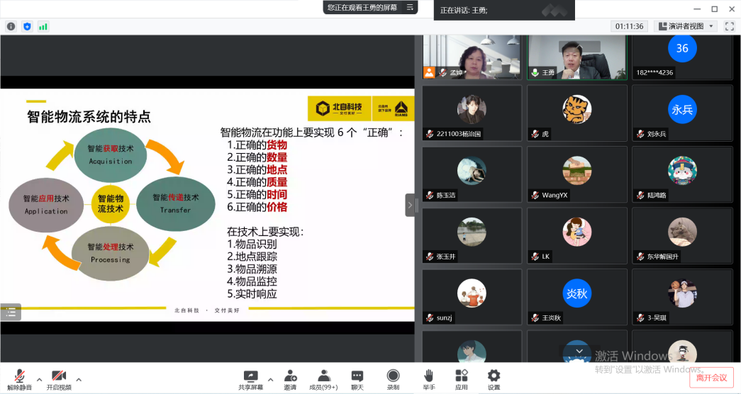Click the 邀请 invite icon
Screen dimensions: 741x394
click(290, 376)
